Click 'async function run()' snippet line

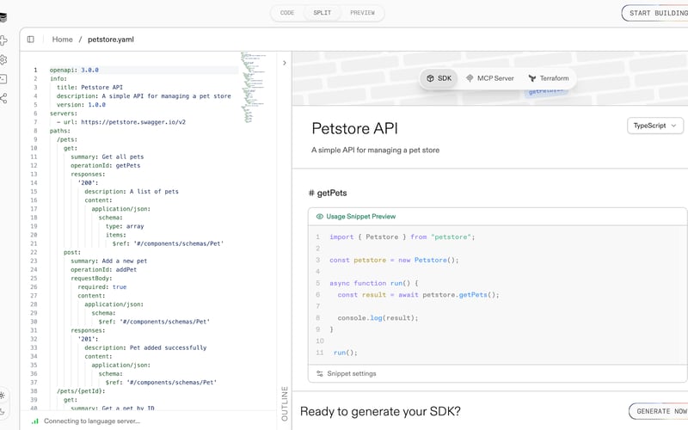[x=374, y=284]
